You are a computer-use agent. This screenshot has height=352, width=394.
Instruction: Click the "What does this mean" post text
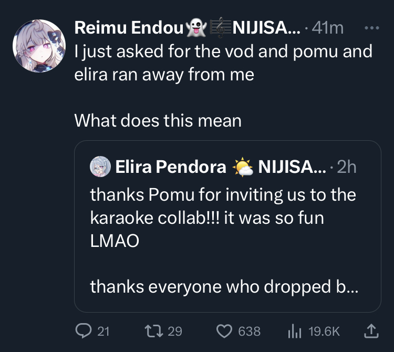[158, 120]
